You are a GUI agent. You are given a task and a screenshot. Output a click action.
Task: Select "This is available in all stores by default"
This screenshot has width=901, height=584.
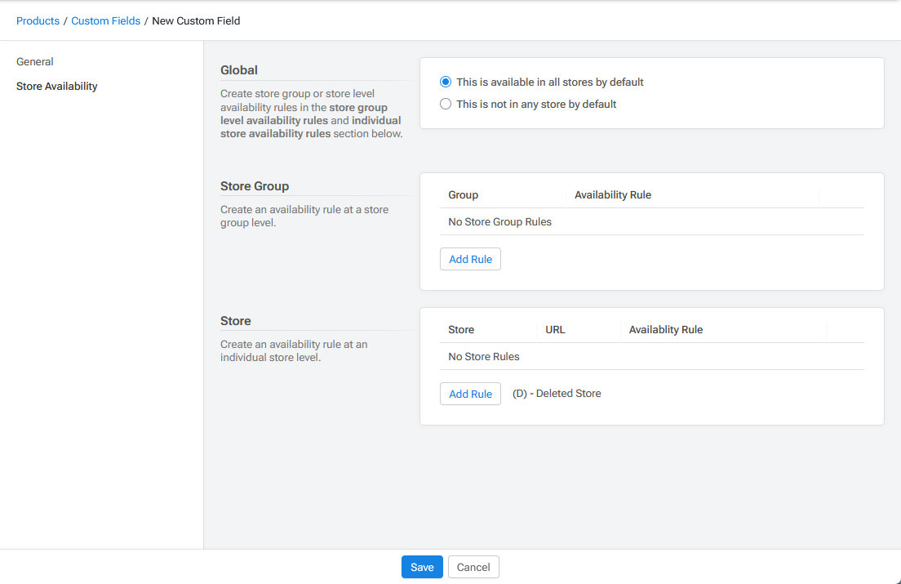446,82
